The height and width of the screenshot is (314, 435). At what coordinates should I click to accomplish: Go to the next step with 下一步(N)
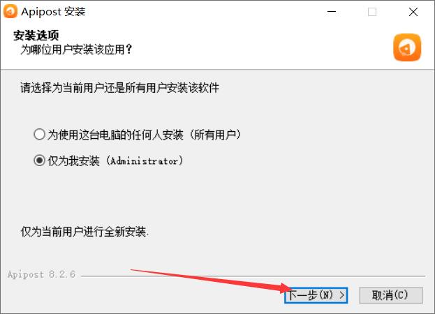[316, 295]
